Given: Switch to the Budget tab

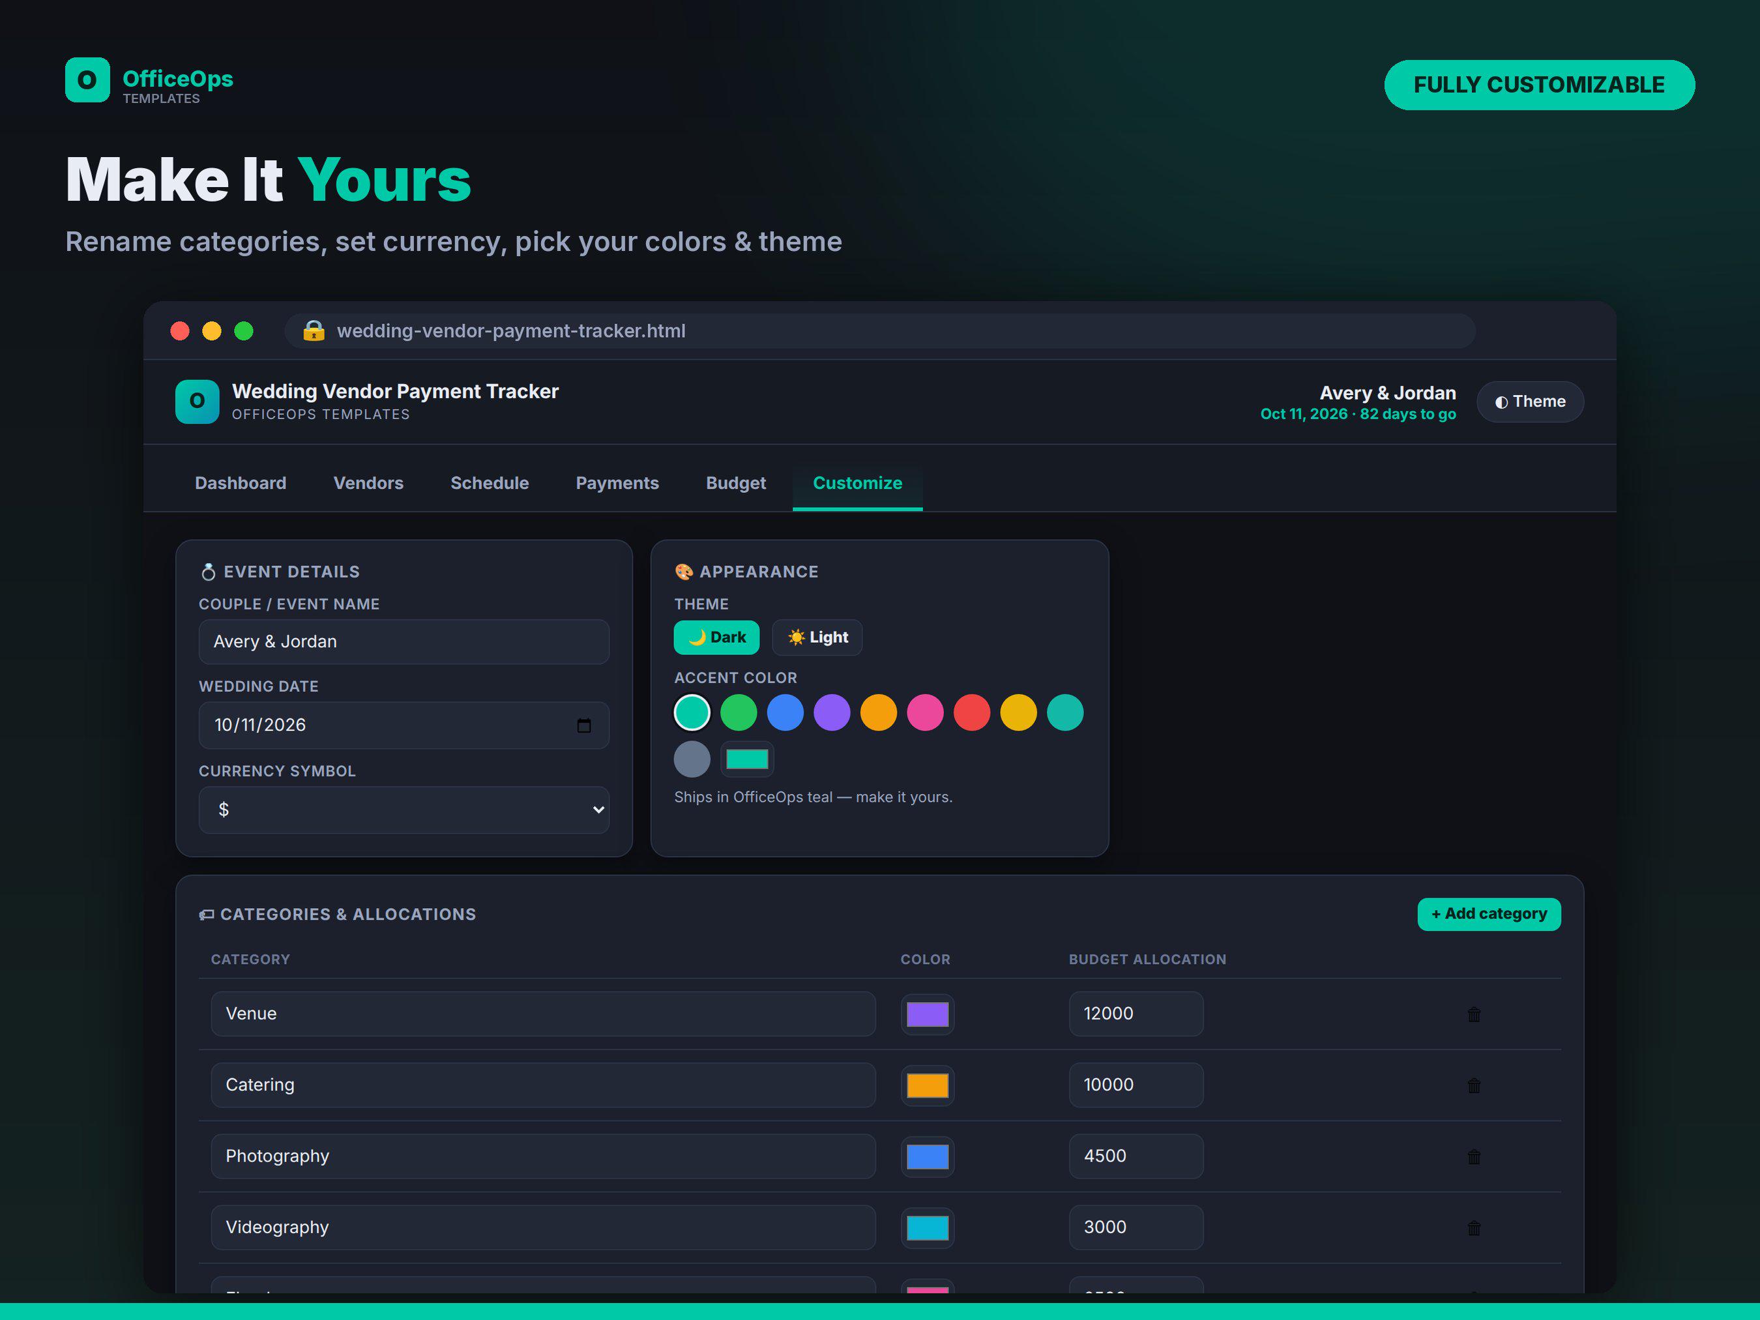Looking at the screenshot, I should [736, 483].
